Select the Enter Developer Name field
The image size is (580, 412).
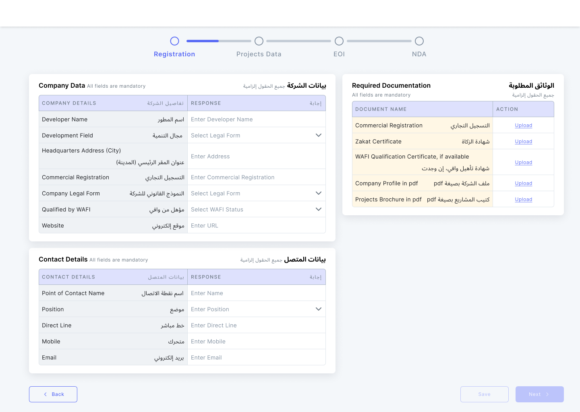click(257, 119)
